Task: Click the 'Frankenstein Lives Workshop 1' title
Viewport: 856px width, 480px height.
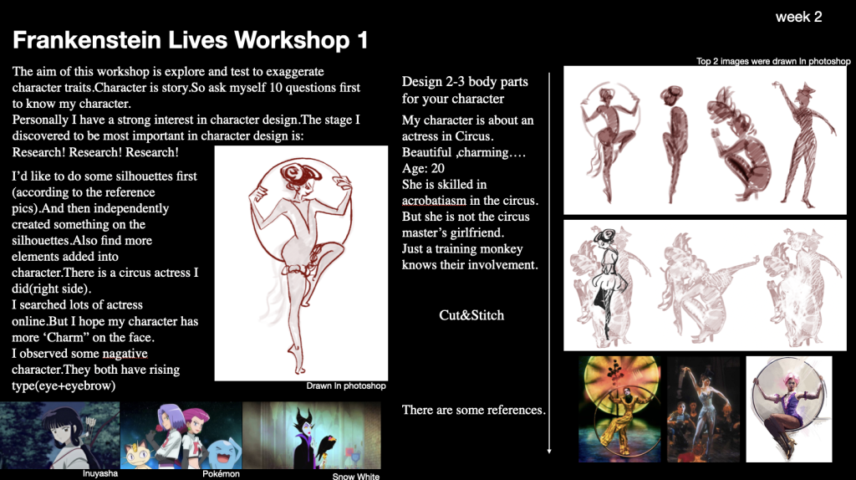Action: (190, 40)
